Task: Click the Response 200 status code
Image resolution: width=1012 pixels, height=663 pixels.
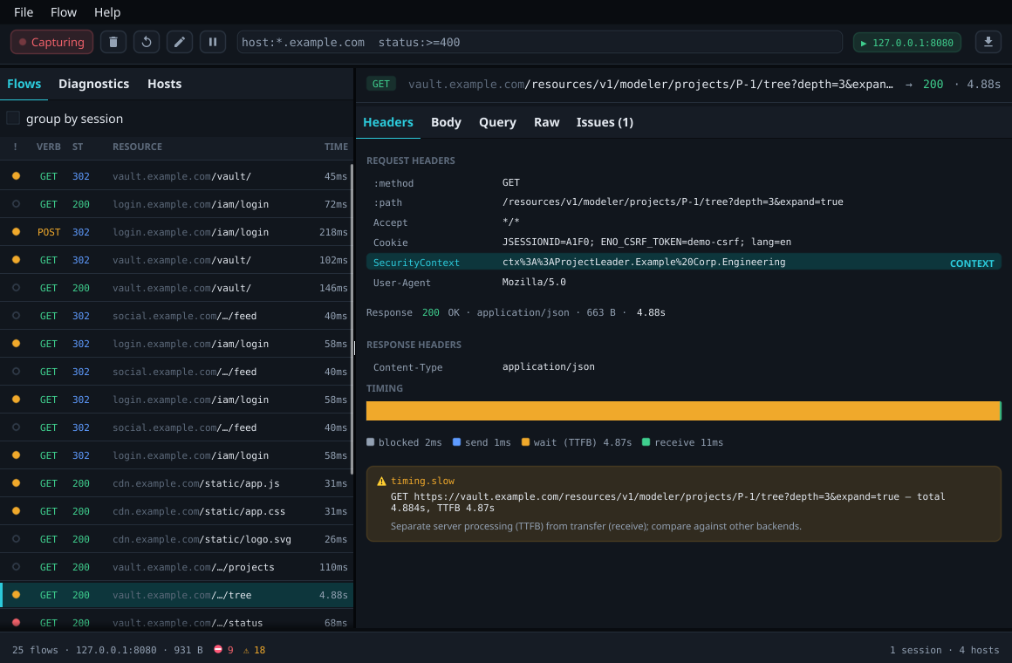Action: click(x=430, y=312)
